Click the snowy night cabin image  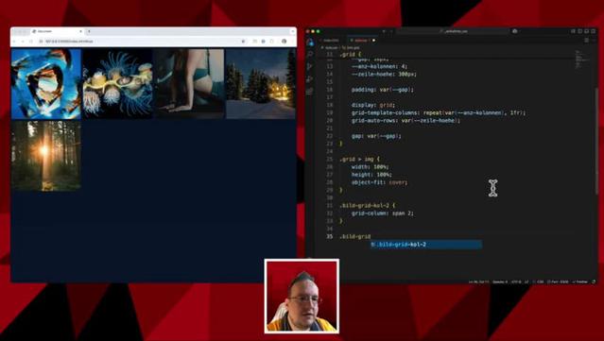(260, 84)
